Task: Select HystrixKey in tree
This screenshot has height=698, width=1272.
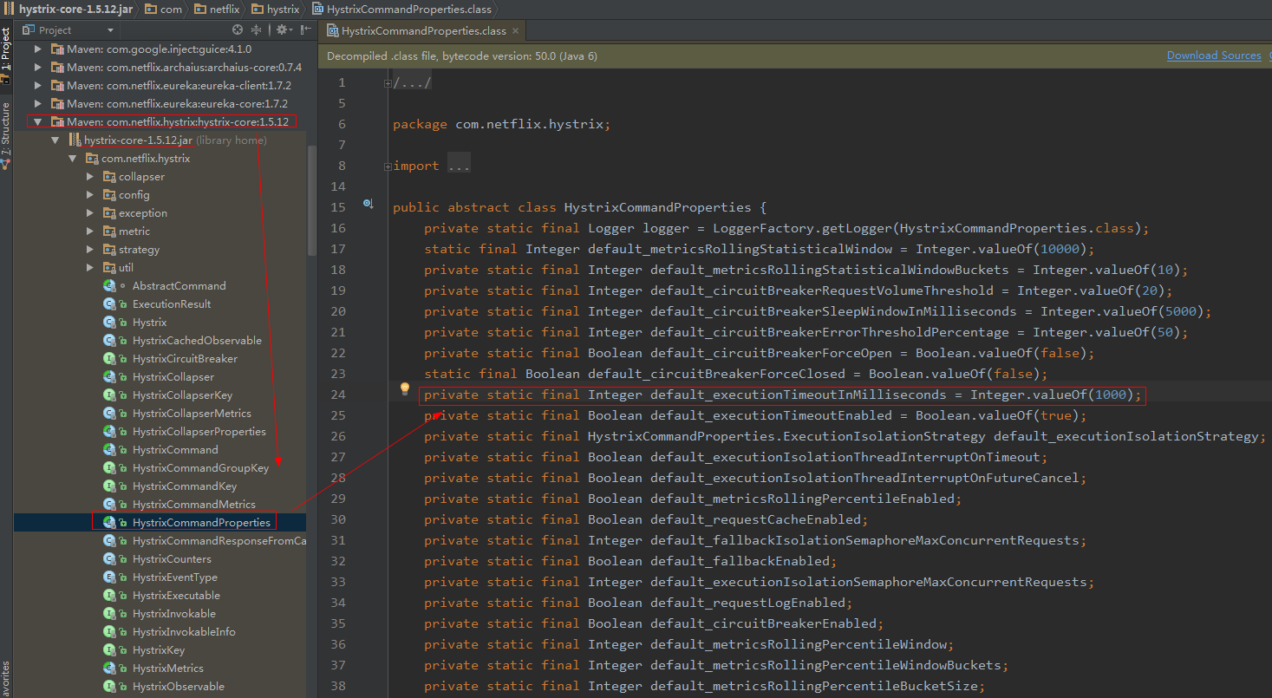Action: click(159, 650)
